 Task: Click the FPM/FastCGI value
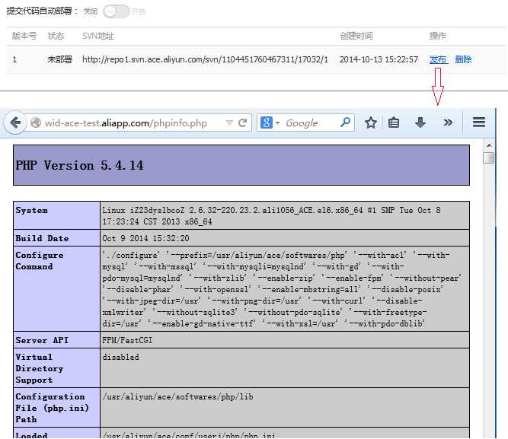click(127, 340)
